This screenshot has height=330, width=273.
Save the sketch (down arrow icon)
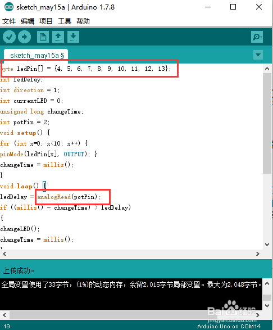pyautogui.click(x=73, y=37)
